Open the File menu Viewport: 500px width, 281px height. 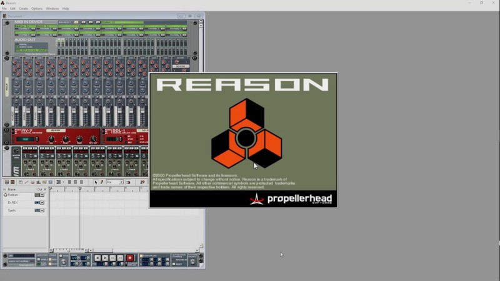point(4,9)
